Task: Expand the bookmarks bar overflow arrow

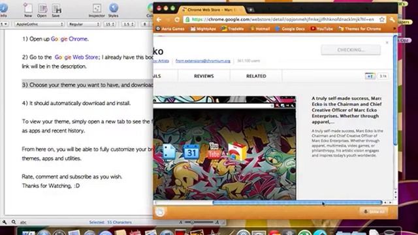Action: click(x=394, y=29)
